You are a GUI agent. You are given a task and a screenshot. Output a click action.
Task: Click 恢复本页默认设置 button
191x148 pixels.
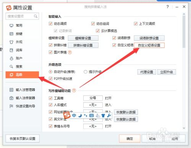click(23, 138)
